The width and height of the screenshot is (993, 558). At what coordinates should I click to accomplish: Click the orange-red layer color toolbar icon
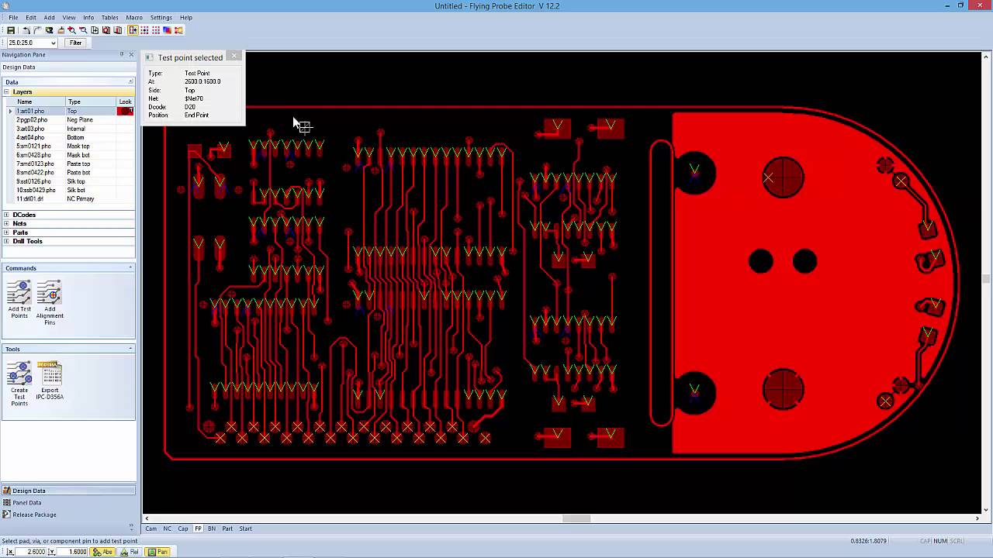pos(178,30)
